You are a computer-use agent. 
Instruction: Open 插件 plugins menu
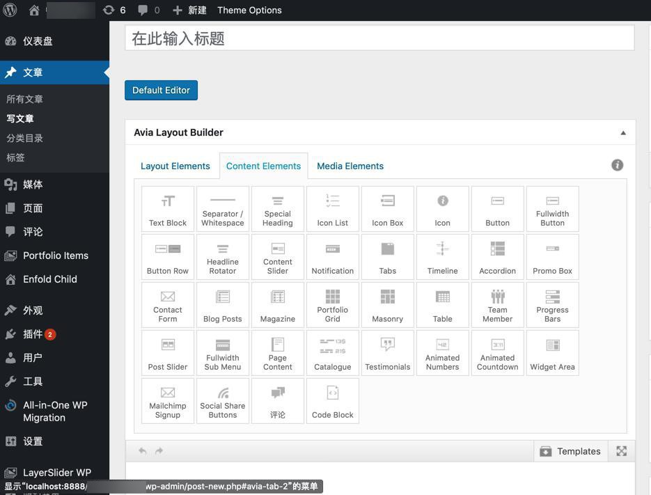[54, 334]
